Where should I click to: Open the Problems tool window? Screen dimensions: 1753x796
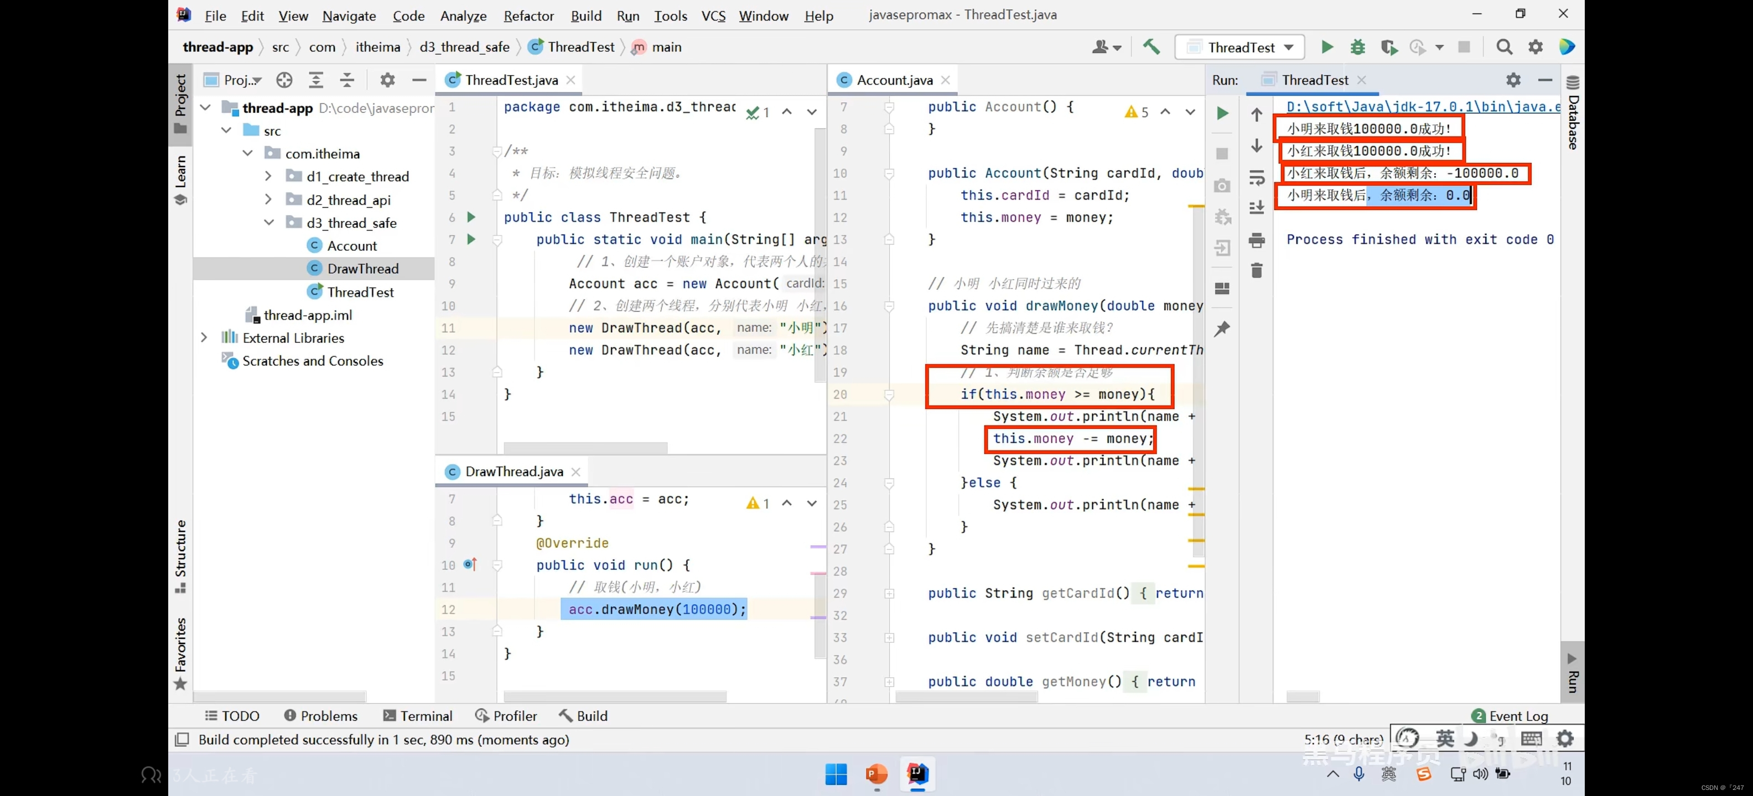pyautogui.click(x=320, y=716)
